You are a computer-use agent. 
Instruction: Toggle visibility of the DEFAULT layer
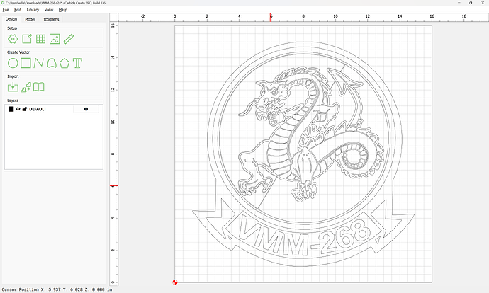(x=18, y=109)
